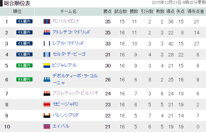Click the 勝点 column header
Viewport: 206px width, 132px height.
(x=108, y=12)
